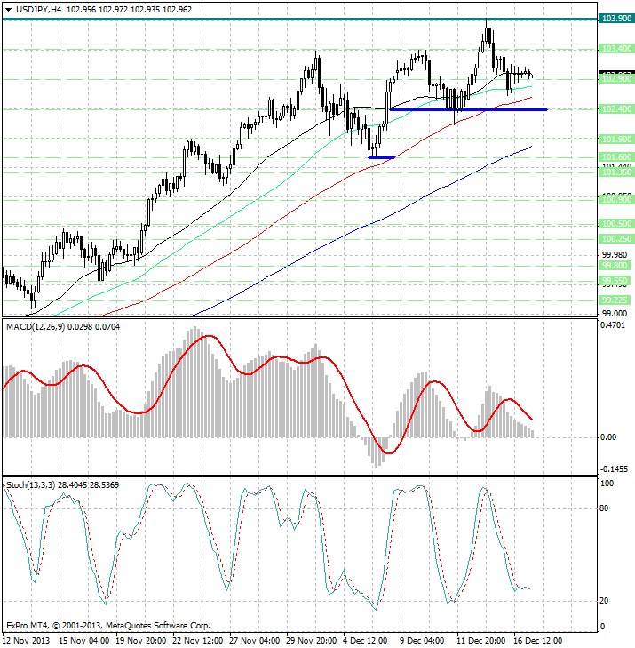Click the USDJPY,H4 symbol label
Image resolution: width=635 pixels, height=648 pixels.
(38, 9)
